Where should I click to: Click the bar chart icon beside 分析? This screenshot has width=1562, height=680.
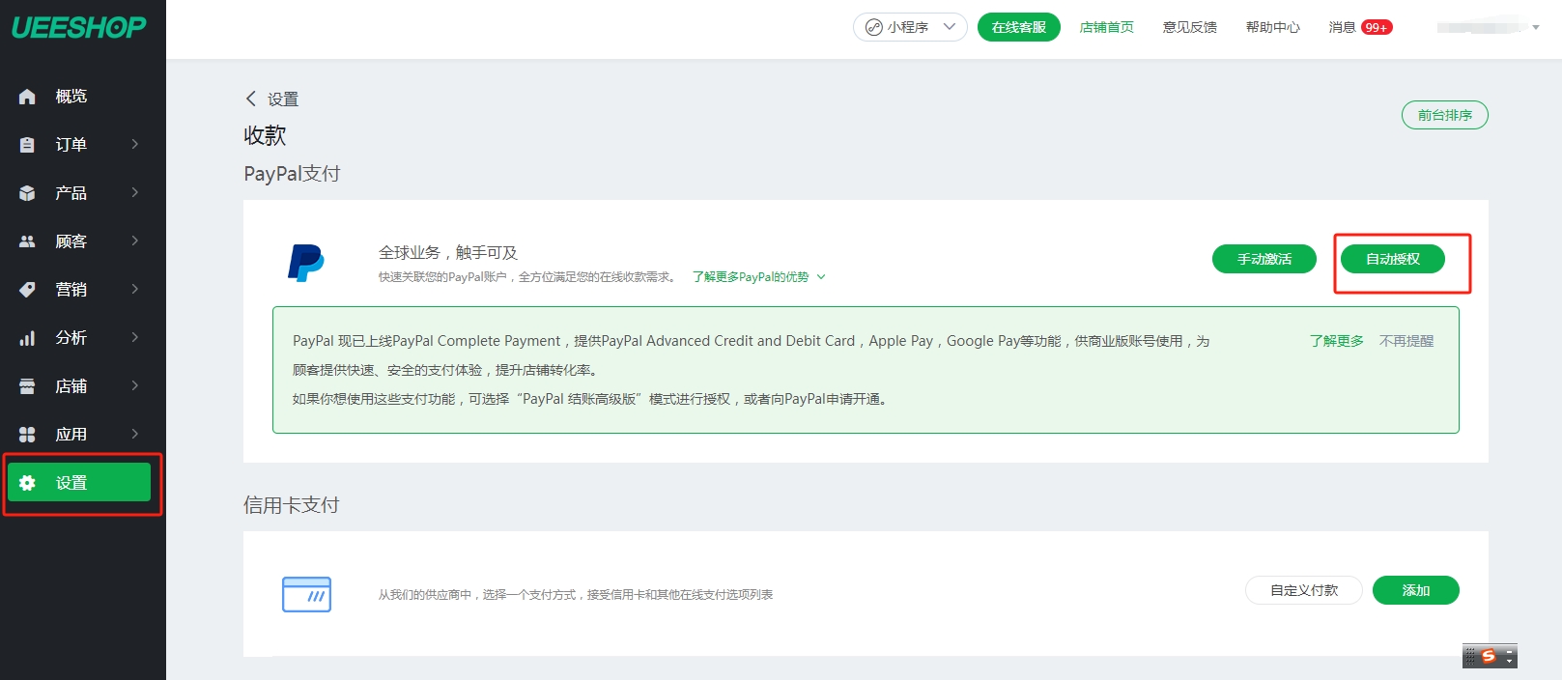[27, 338]
